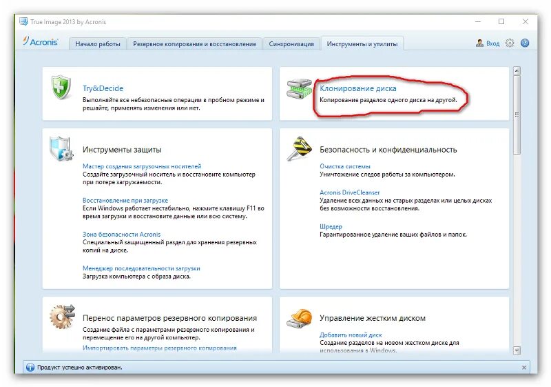Screen dimensions: 551x387
Task: Click the Acronis logo
Action: (41, 41)
